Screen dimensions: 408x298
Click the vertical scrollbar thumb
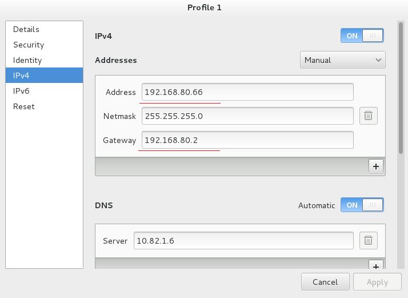(x=401, y=88)
